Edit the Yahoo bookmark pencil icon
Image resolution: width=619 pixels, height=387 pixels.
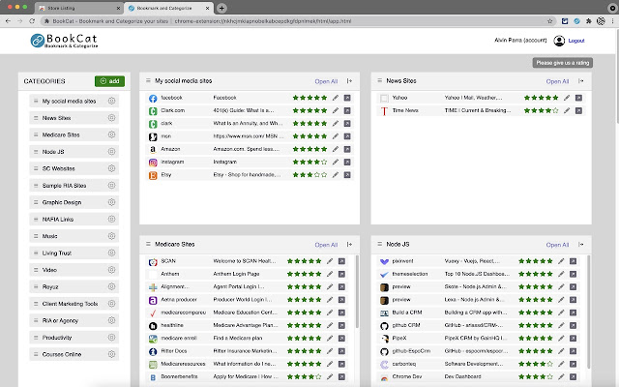point(567,98)
